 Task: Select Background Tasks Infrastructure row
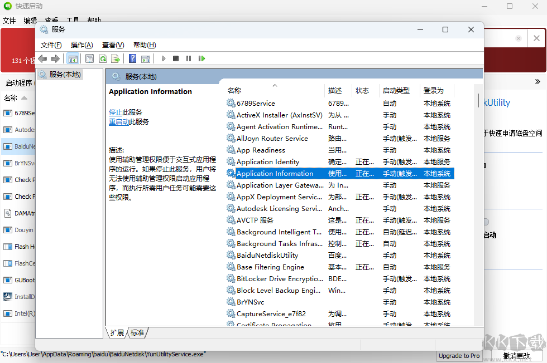coord(340,244)
